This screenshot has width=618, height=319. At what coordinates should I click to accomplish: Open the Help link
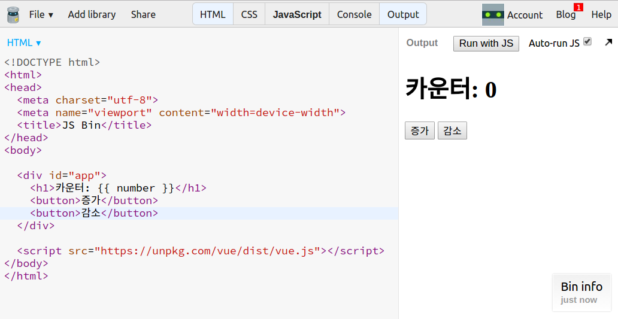click(601, 14)
